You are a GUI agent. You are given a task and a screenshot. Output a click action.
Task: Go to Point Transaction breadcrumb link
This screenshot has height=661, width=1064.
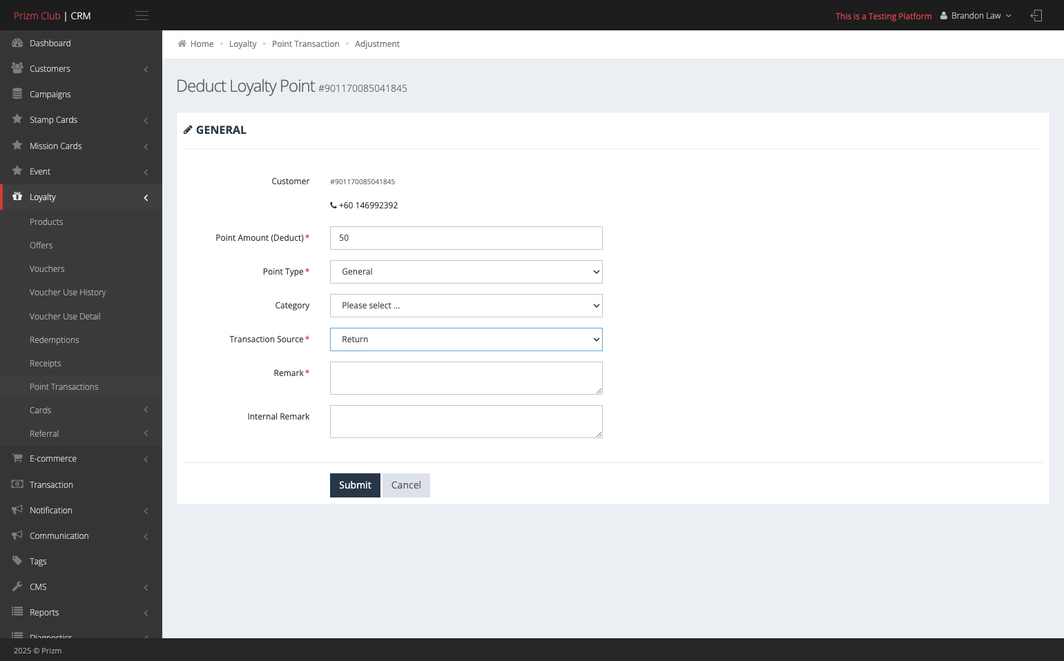point(305,43)
